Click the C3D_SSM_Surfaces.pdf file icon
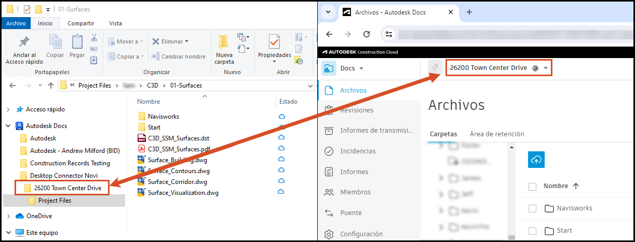635x242 pixels. tap(142, 149)
